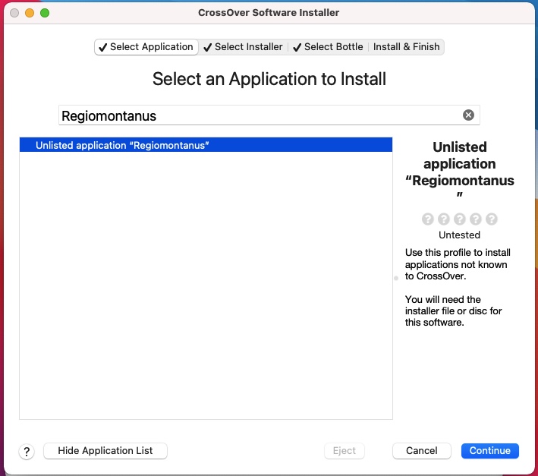Click the Eject button
The image size is (538, 476).
point(345,451)
